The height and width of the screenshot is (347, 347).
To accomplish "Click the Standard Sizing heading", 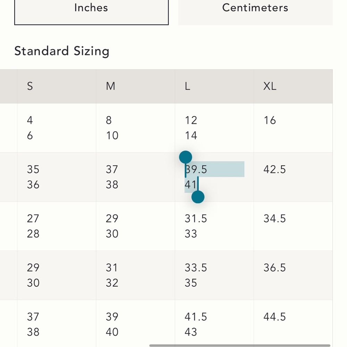I will [62, 51].
